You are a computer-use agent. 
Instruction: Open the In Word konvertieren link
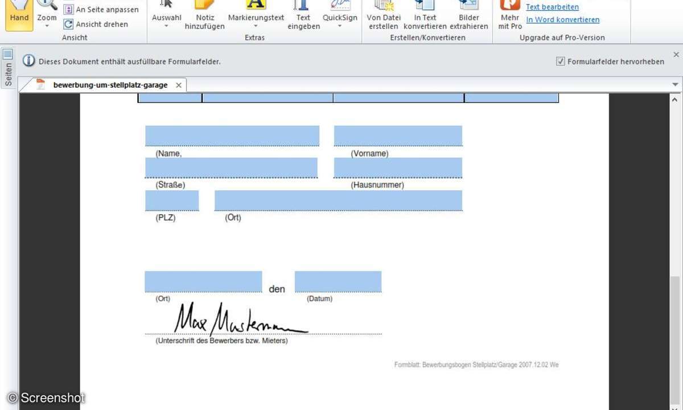click(562, 19)
